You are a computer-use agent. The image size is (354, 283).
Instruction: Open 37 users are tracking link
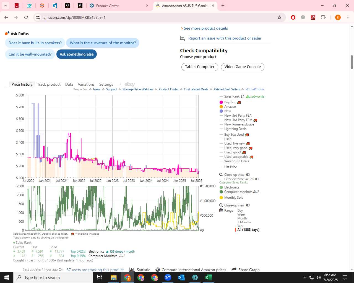(x=95, y=270)
